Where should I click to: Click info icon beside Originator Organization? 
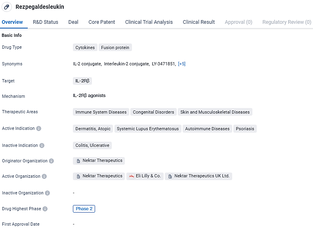coord(52,161)
